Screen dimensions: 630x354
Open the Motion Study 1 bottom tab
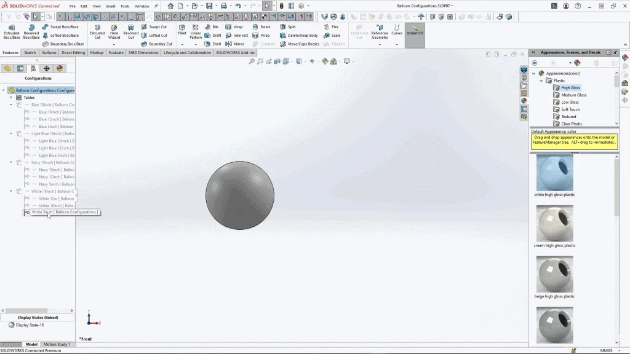(x=56, y=344)
